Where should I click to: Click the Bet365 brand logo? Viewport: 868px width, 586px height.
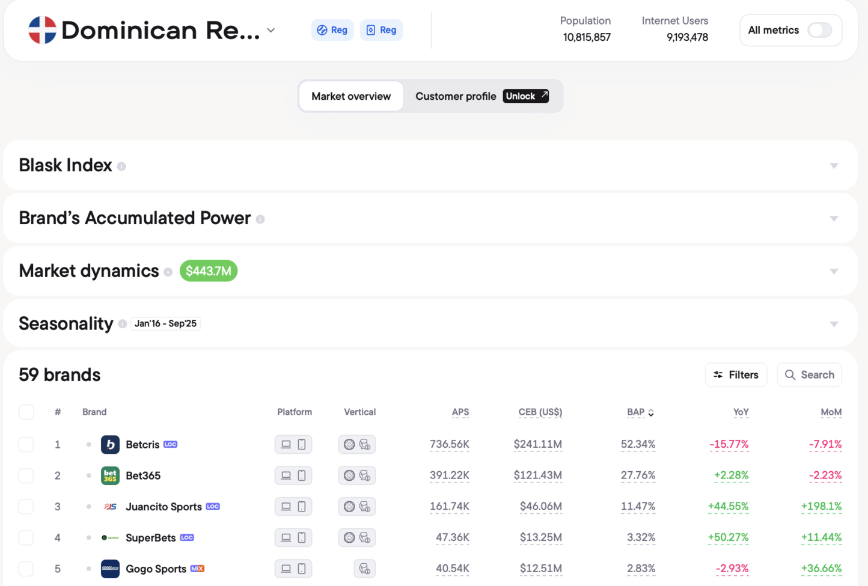[x=110, y=475]
